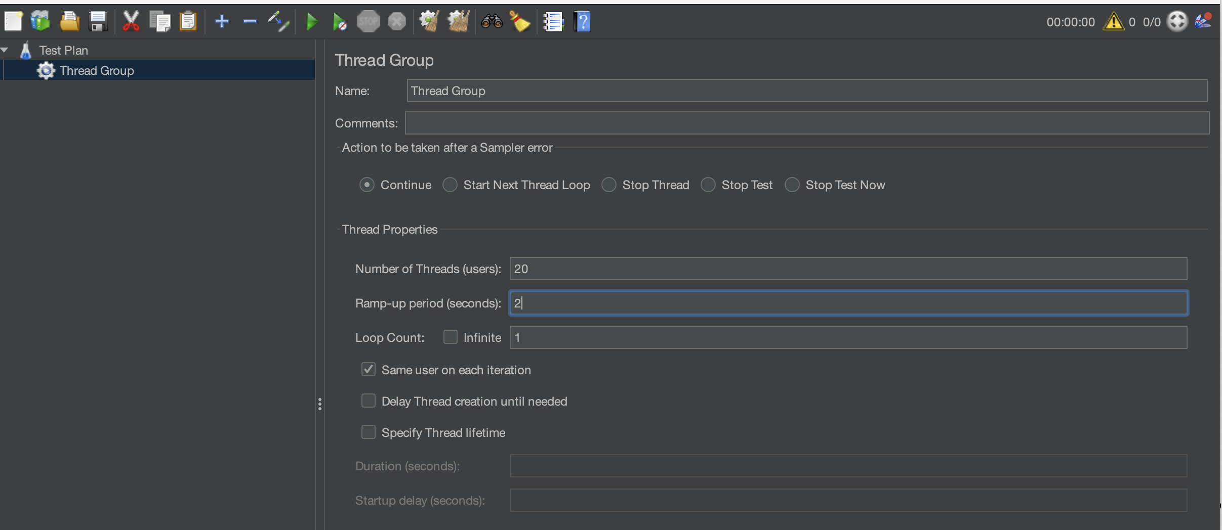The height and width of the screenshot is (530, 1222).
Task: Click the yellow warning log indicator
Action: tap(1113, 22)
